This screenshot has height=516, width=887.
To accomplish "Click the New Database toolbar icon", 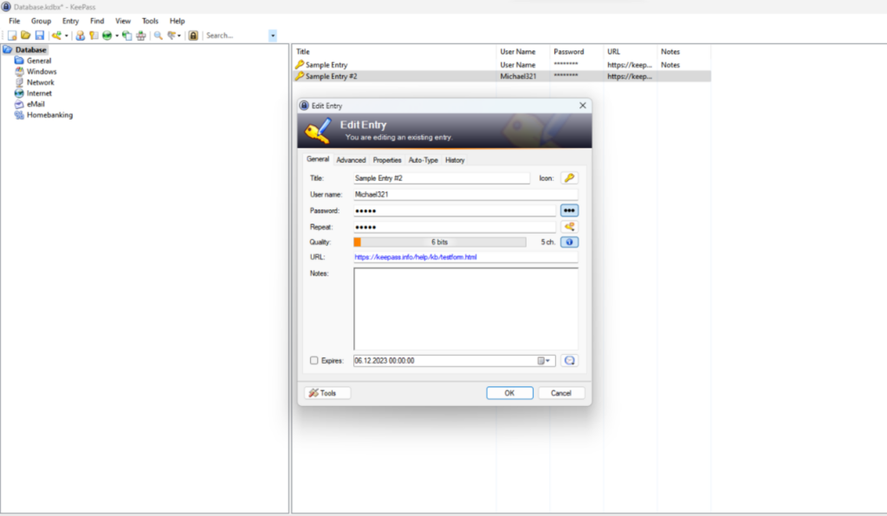I will (12, 35).
